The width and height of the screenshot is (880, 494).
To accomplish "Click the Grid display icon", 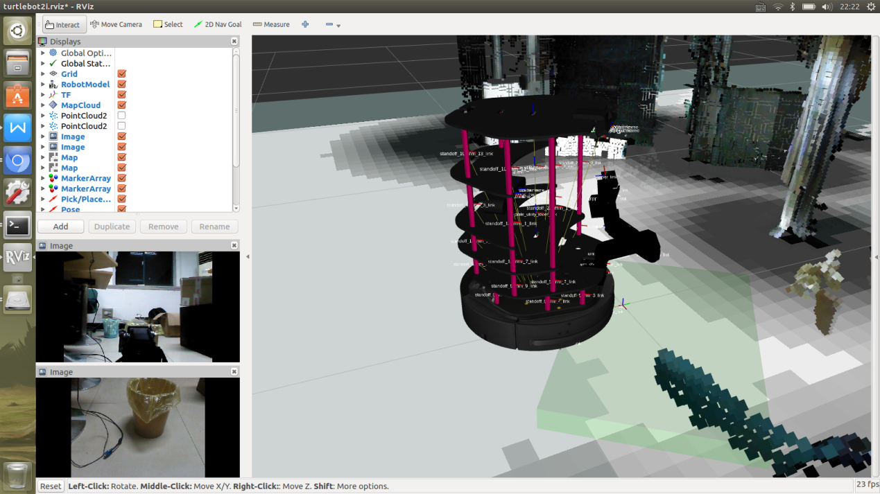I will tap(53, 73).
